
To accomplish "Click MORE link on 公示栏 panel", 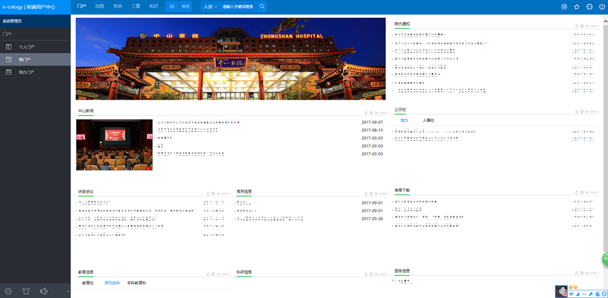I will pos(593,112).
